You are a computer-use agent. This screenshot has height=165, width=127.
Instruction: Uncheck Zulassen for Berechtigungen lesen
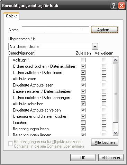[x=83, y=129]
